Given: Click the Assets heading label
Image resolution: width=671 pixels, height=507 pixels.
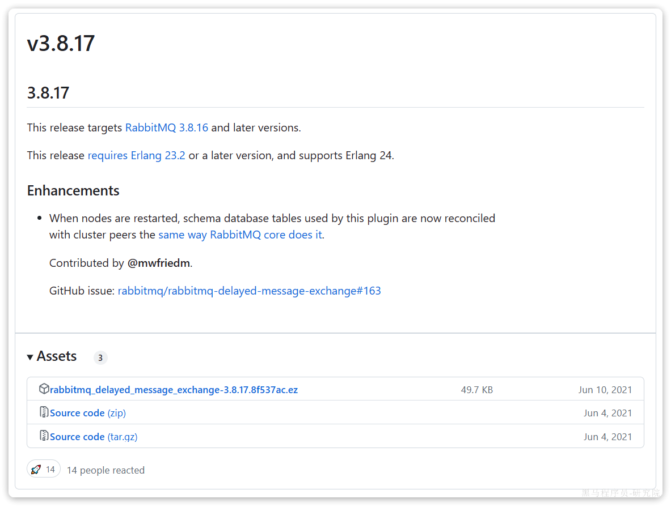Looking at the screenshot, I should tap(57, 356).
